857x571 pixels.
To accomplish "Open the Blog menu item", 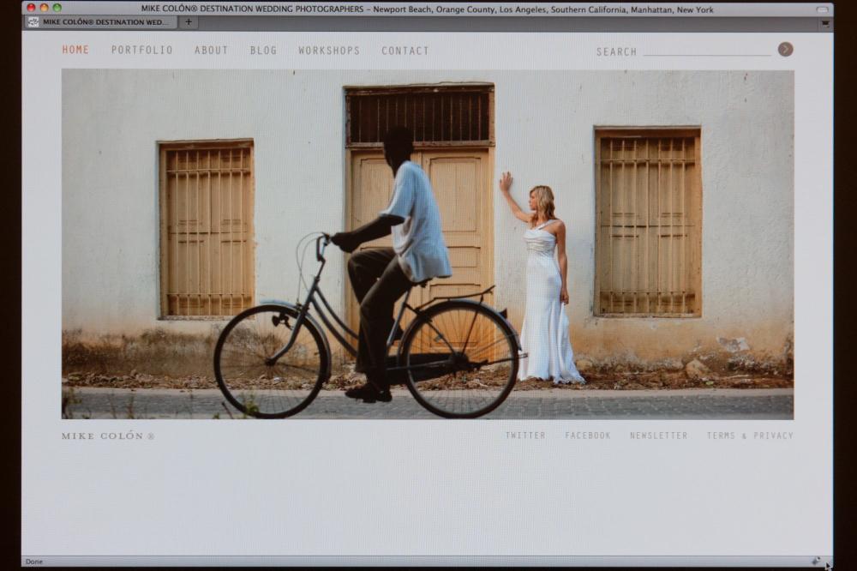I will tap(263, 50).
